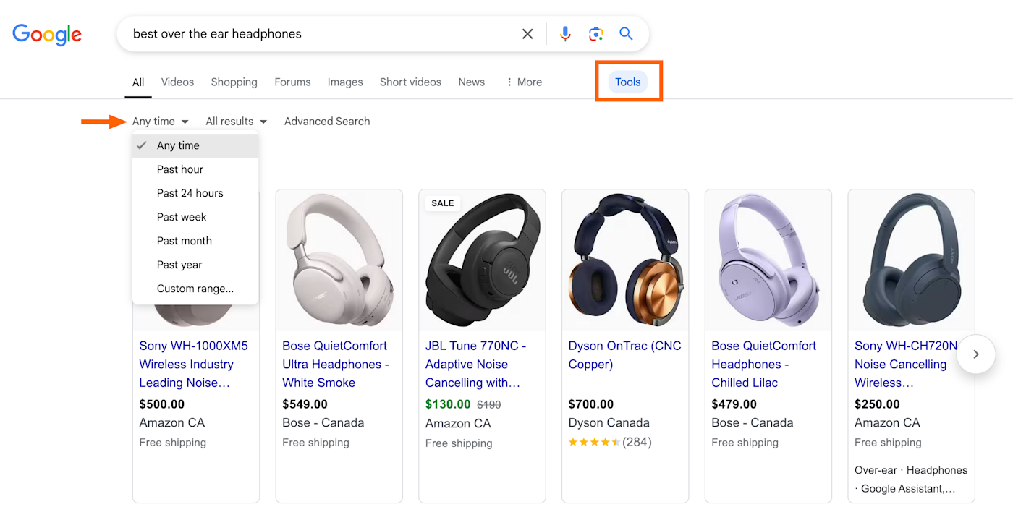The width and height of the screenshot is (1013, 520).
Task: Click the struck-through $190 price
Action: point(489,405)
